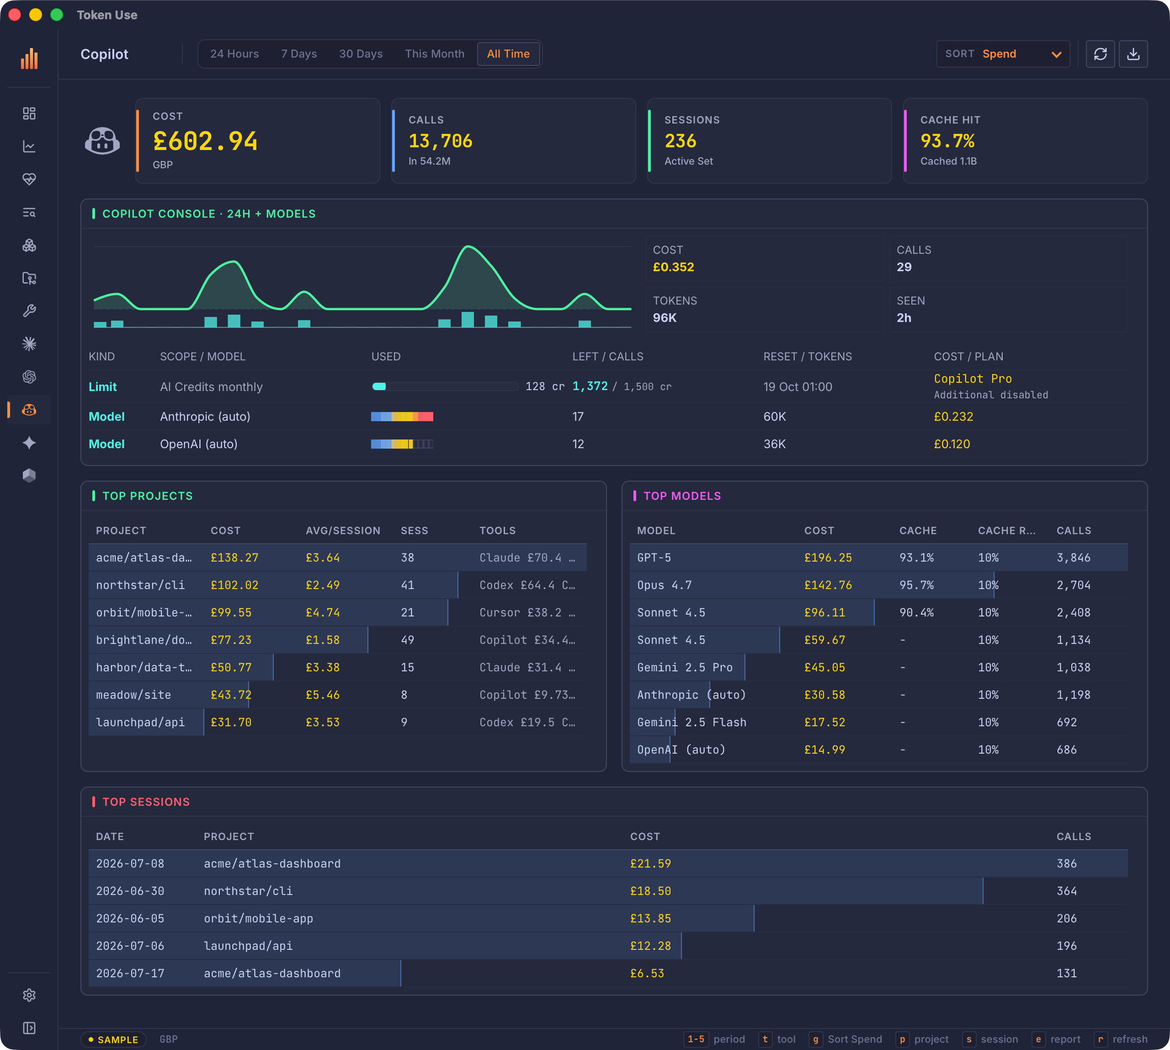
Task: Click the 'r refresh' shortcut hint
Action: [1121, 1039]
